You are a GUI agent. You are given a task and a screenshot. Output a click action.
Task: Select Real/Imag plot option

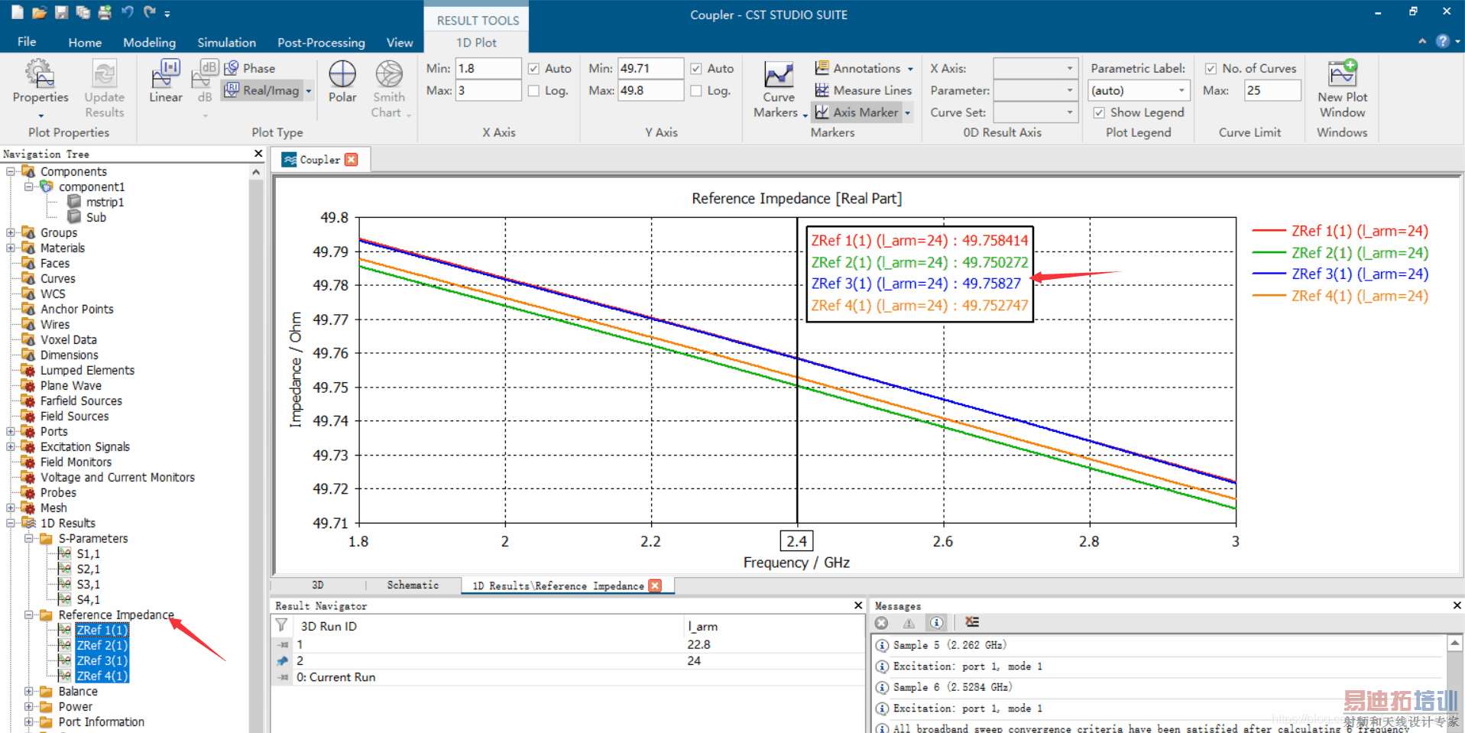(x=270, y=90)
